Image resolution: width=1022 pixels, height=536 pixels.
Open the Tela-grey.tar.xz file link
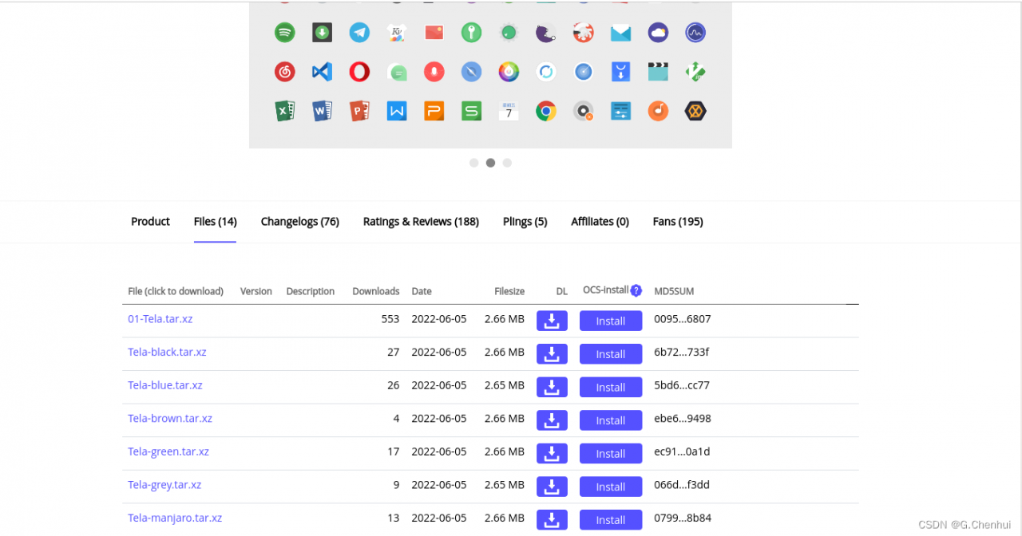tap(164, 484)
